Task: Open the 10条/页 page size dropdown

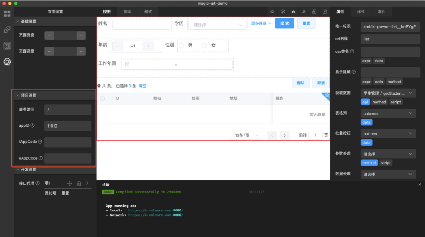Action: [x=245, y=135]
